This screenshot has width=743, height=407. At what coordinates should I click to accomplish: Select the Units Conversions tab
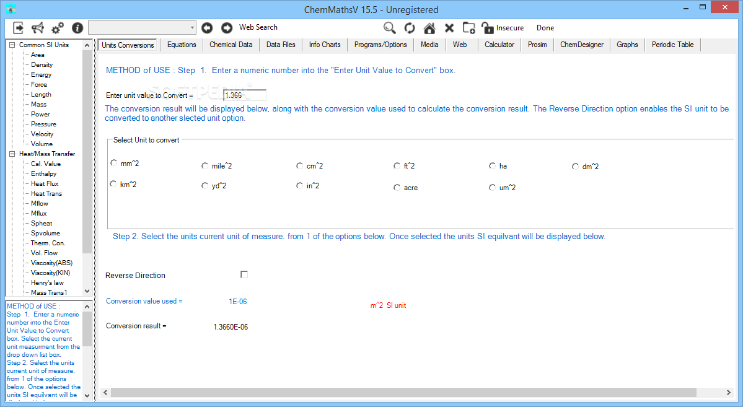click(128, 45)
